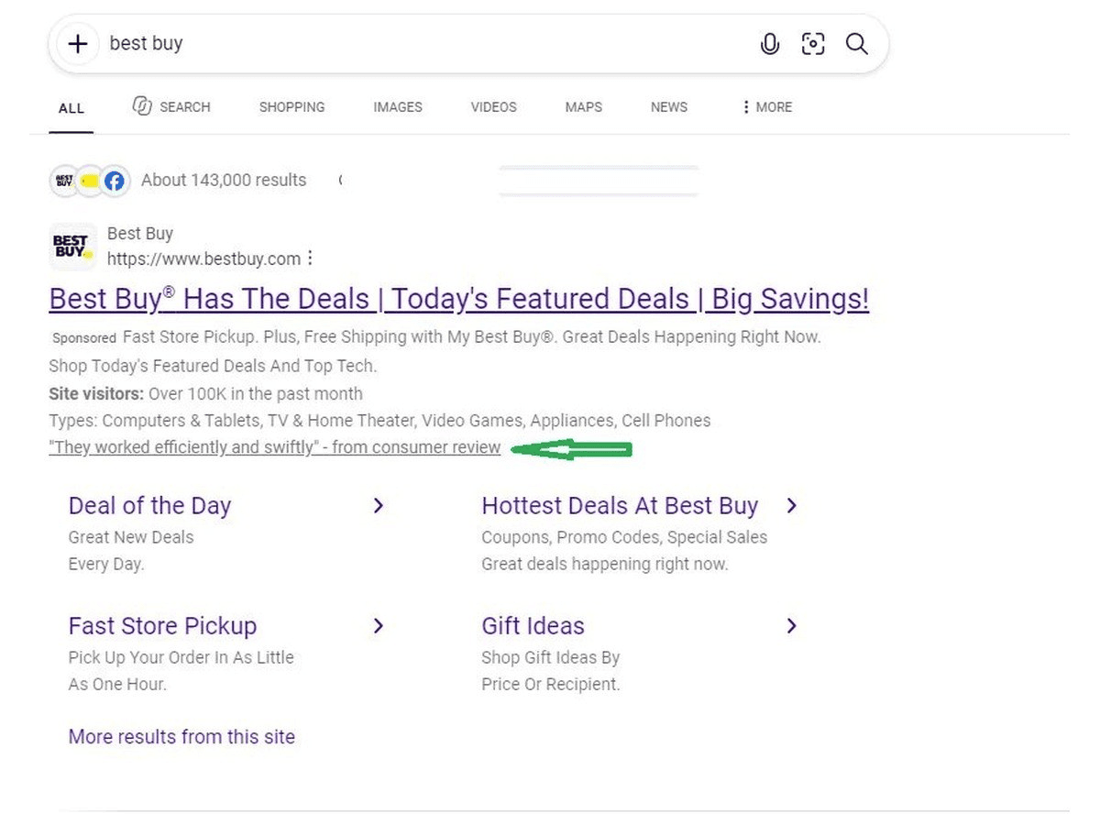The image size is (1100, 825).
Task: Open the Hottest Deals At Best Buy link
Action: 620,506
